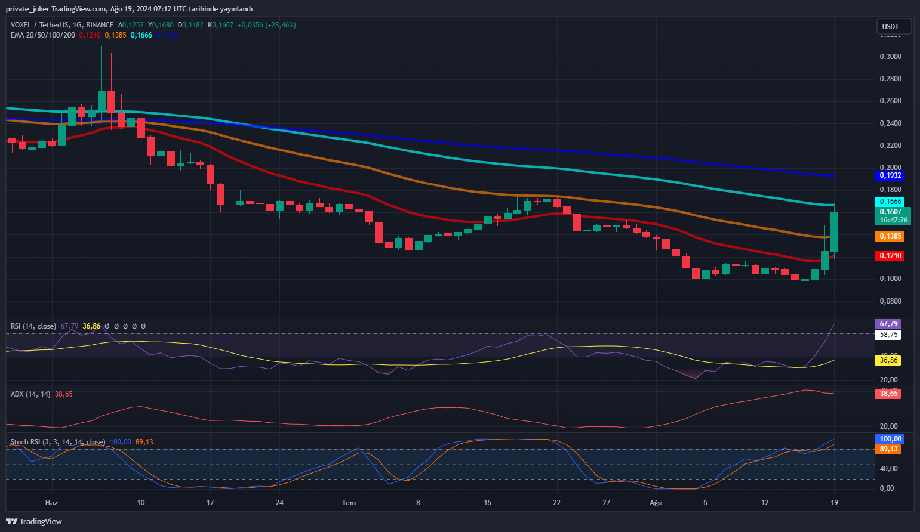Click the Tem month marker on time axis

coord(349,503)
